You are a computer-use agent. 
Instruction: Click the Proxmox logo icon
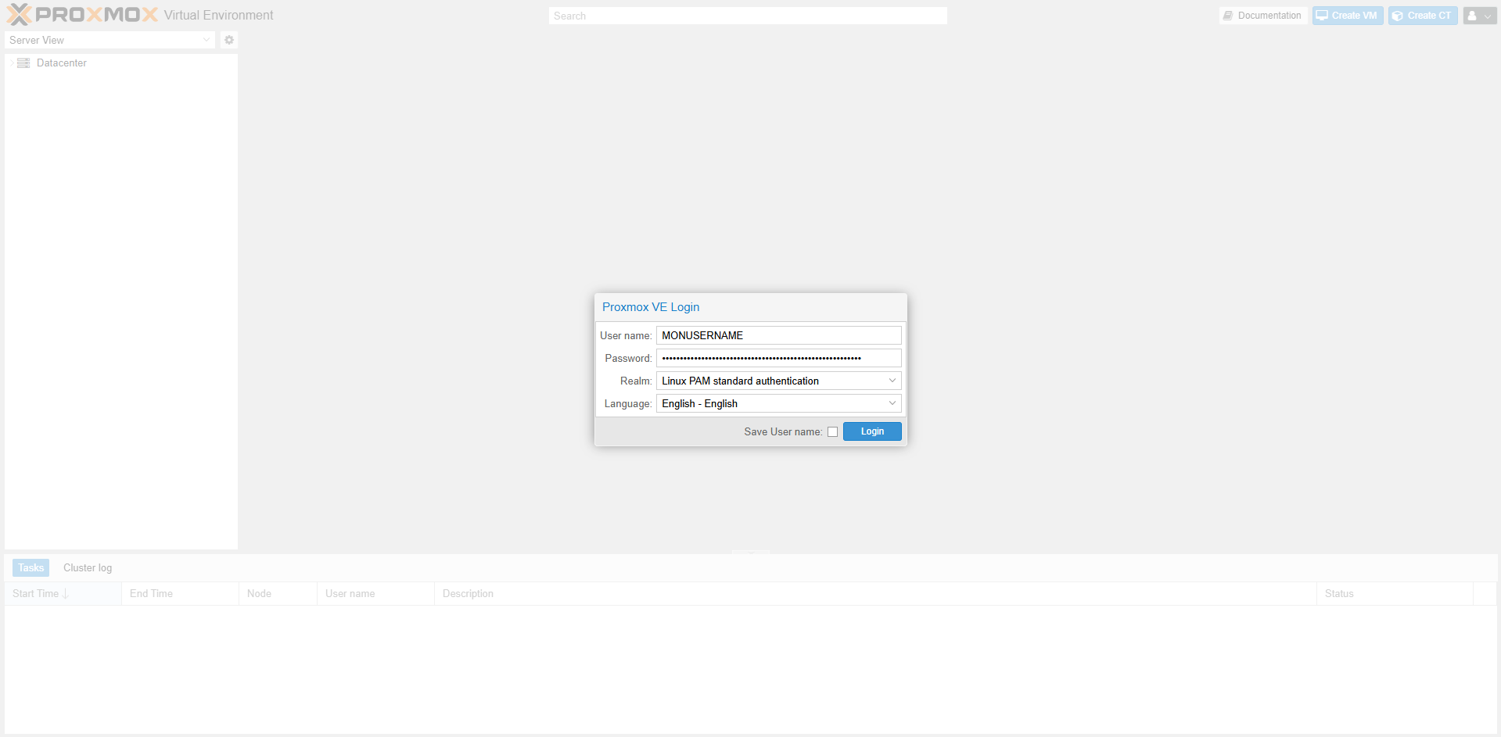pyautogui.click(x=20, y=15)
